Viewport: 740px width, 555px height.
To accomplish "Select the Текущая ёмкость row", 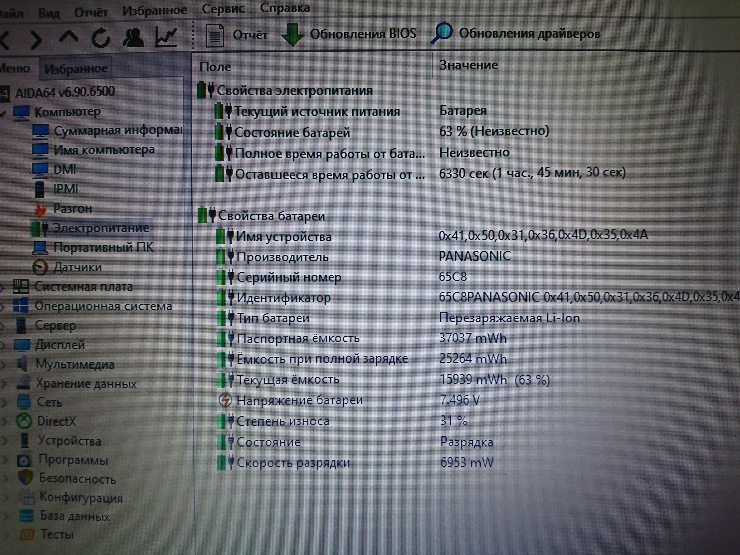I will coord(467,380).
